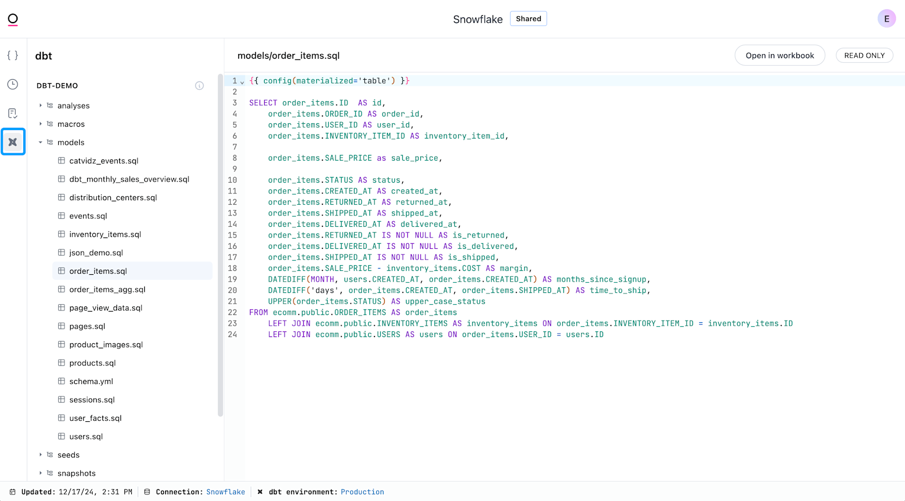Expand the seeds folder arrow
Image resolution: width=905 pixels, height=501 pixels.
tap(41, 455)
